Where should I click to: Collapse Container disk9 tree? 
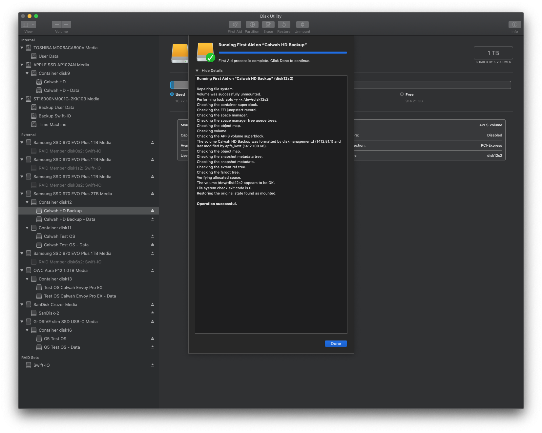point(27,73)
